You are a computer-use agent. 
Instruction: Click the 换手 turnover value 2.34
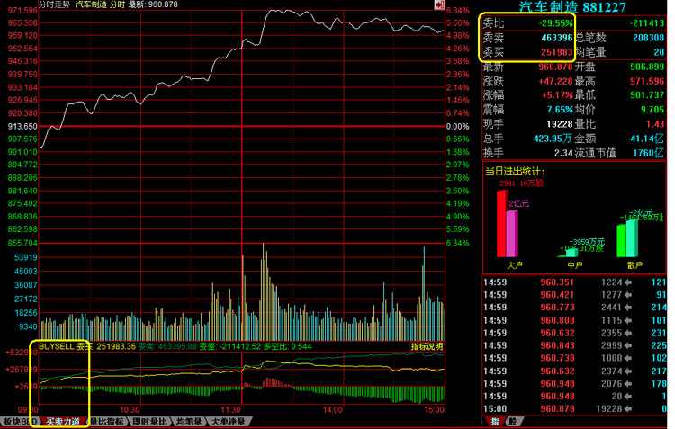[x=563, y=153]
